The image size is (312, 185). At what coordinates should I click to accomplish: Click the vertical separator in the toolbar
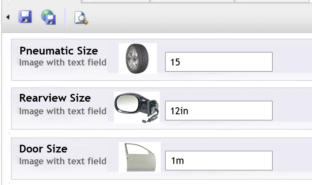(x=65, y=18)
